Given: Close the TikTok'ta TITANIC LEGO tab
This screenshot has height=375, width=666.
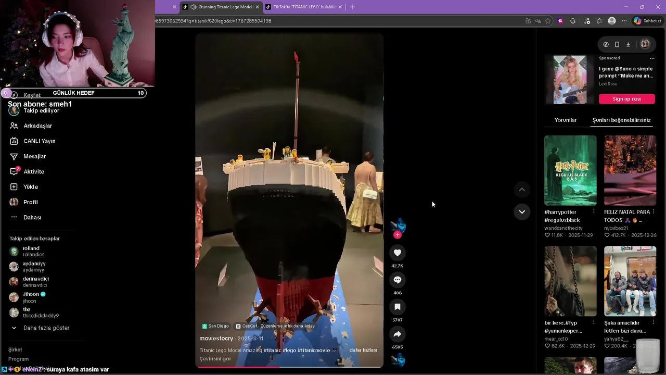Looking at the screenshot, I should [340, 7].
